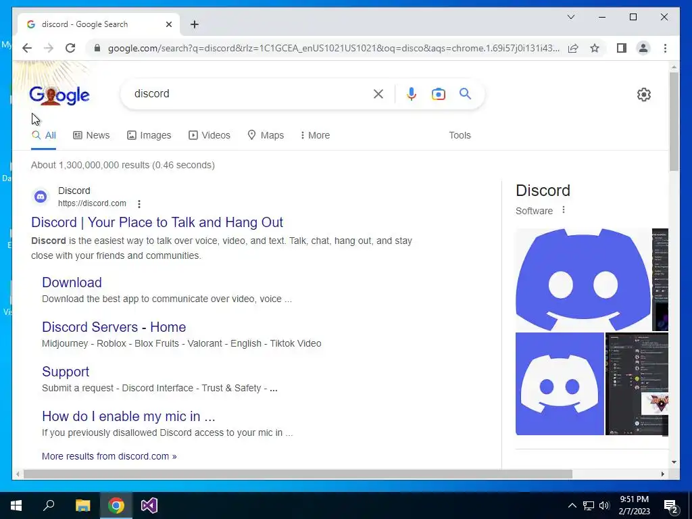Switch to the Images tab

pos(149,135)
